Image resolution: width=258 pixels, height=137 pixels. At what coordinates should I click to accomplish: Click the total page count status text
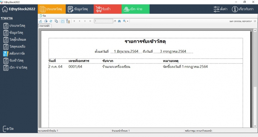[120, 131]
